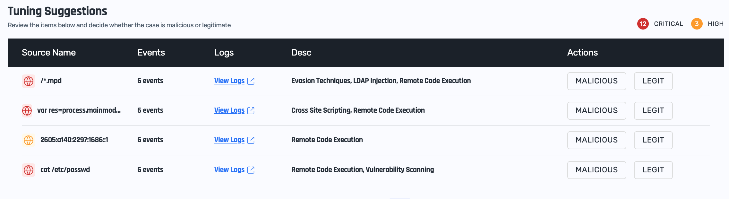The height and width of the screenshot is (199, 729).
Task: Mark var res=process.mainmod as MALICIOUS
Action: pos(596,111)
